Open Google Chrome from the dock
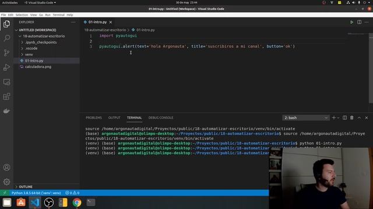Screen dimensions: 373x209 tap(77, 203)
